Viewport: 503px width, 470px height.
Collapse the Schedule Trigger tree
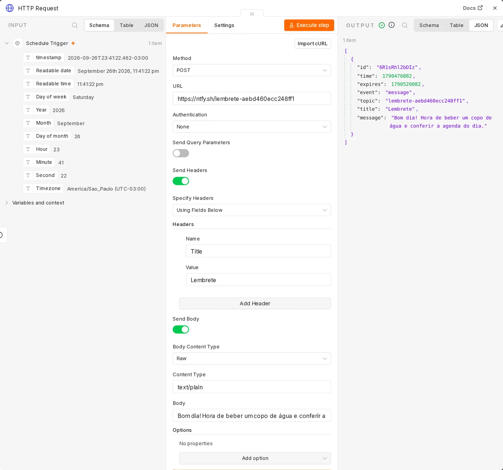tap(7, 43)
